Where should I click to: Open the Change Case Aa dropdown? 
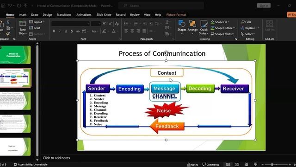(x=94, y=31)
